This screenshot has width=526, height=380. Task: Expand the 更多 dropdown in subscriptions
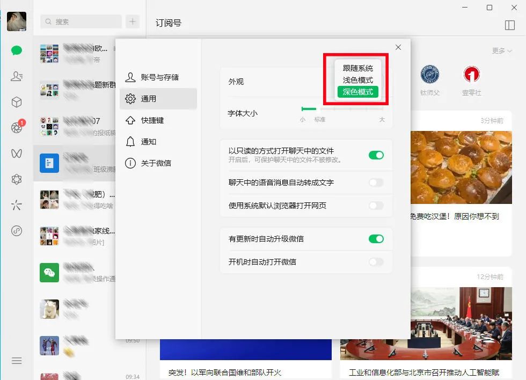coord(502,50)
